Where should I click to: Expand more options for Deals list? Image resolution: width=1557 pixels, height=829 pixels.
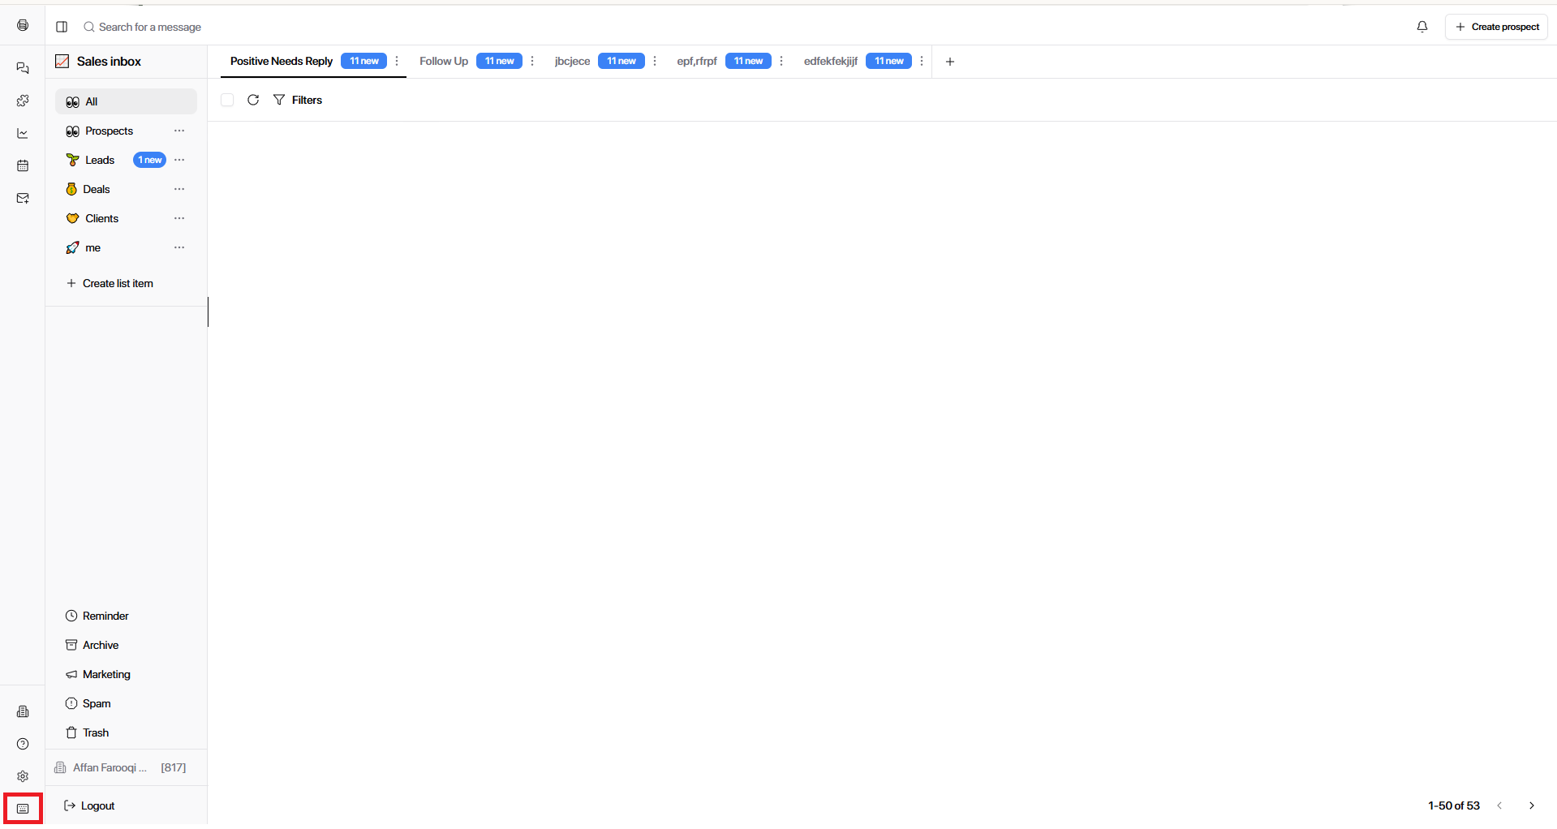179,189
